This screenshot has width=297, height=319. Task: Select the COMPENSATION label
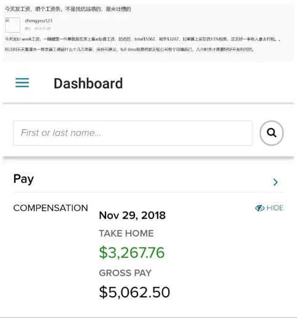(x=51, y=208)
